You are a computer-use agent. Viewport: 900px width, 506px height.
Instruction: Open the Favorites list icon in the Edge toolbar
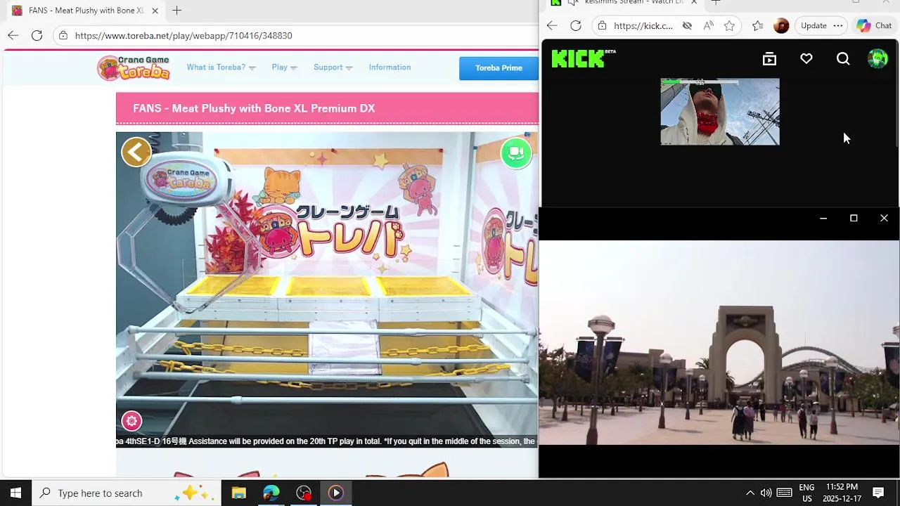click(757, 26)
